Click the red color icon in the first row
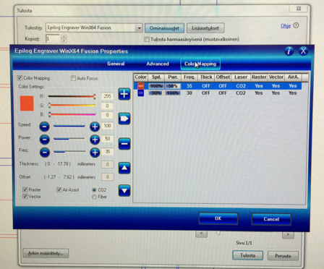 [140, 86]
